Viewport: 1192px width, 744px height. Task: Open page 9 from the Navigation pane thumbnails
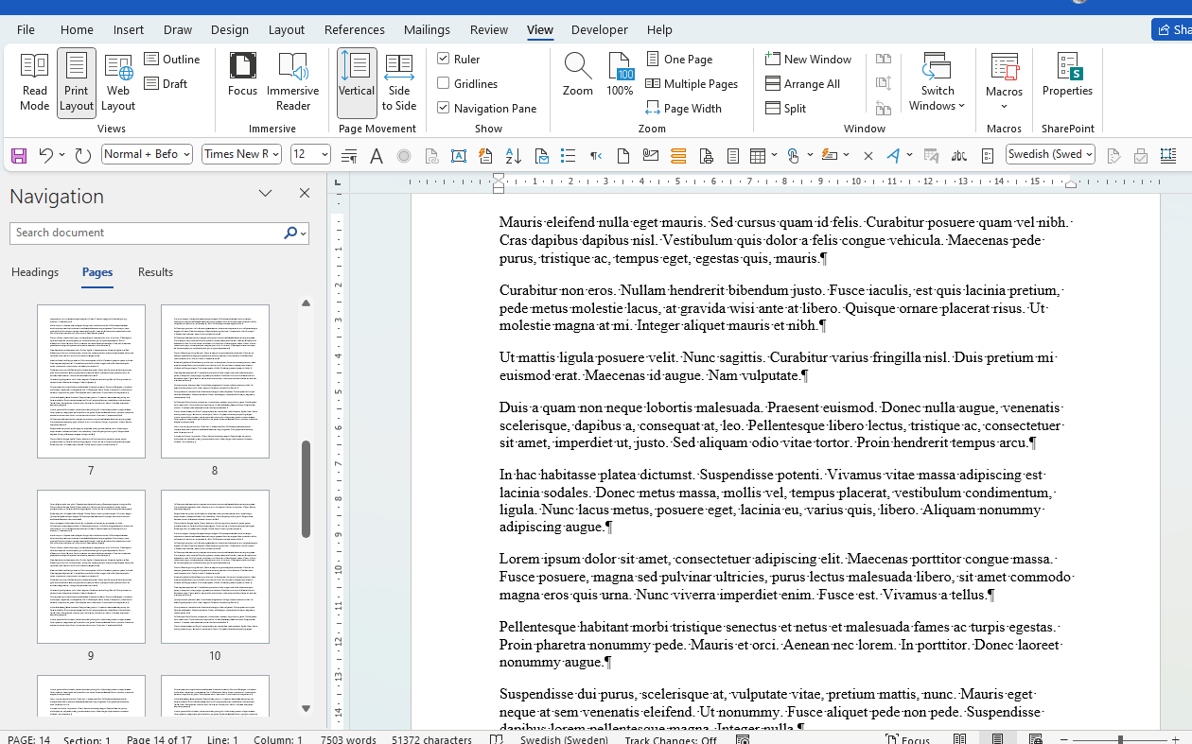tap(91, 567)
